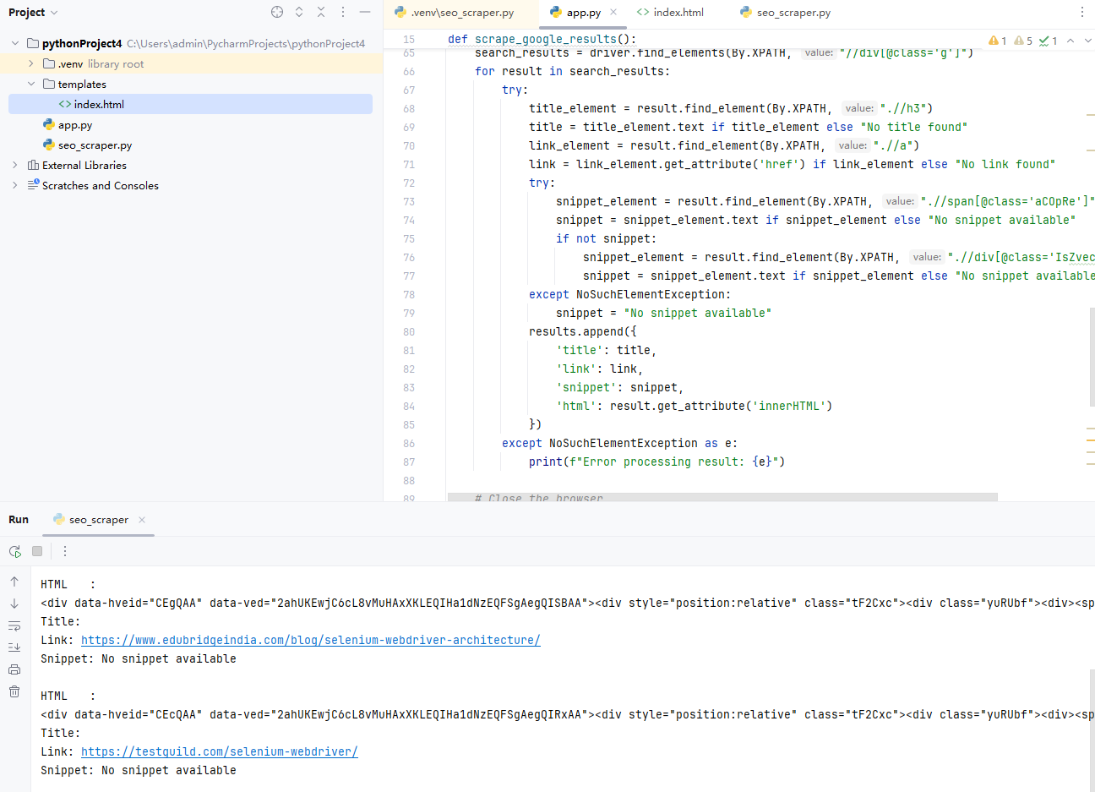Switch to app.py editor tab
The width and height of the screenshot is (1095, 792).
click(x=575, y=12)
